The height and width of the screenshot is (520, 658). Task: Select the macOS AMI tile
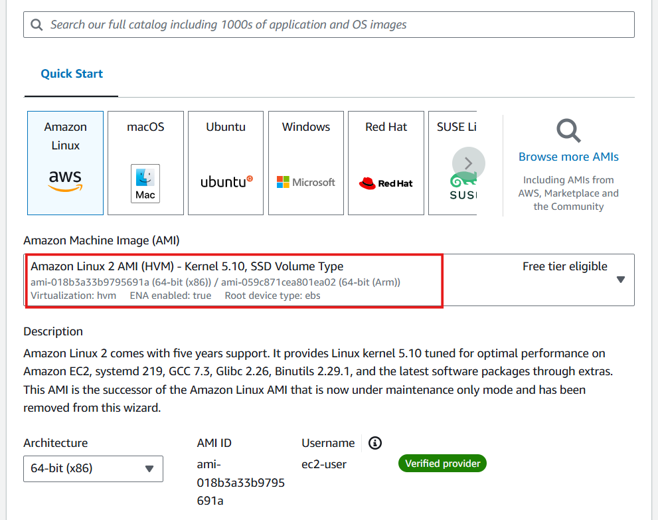point(145,163)
